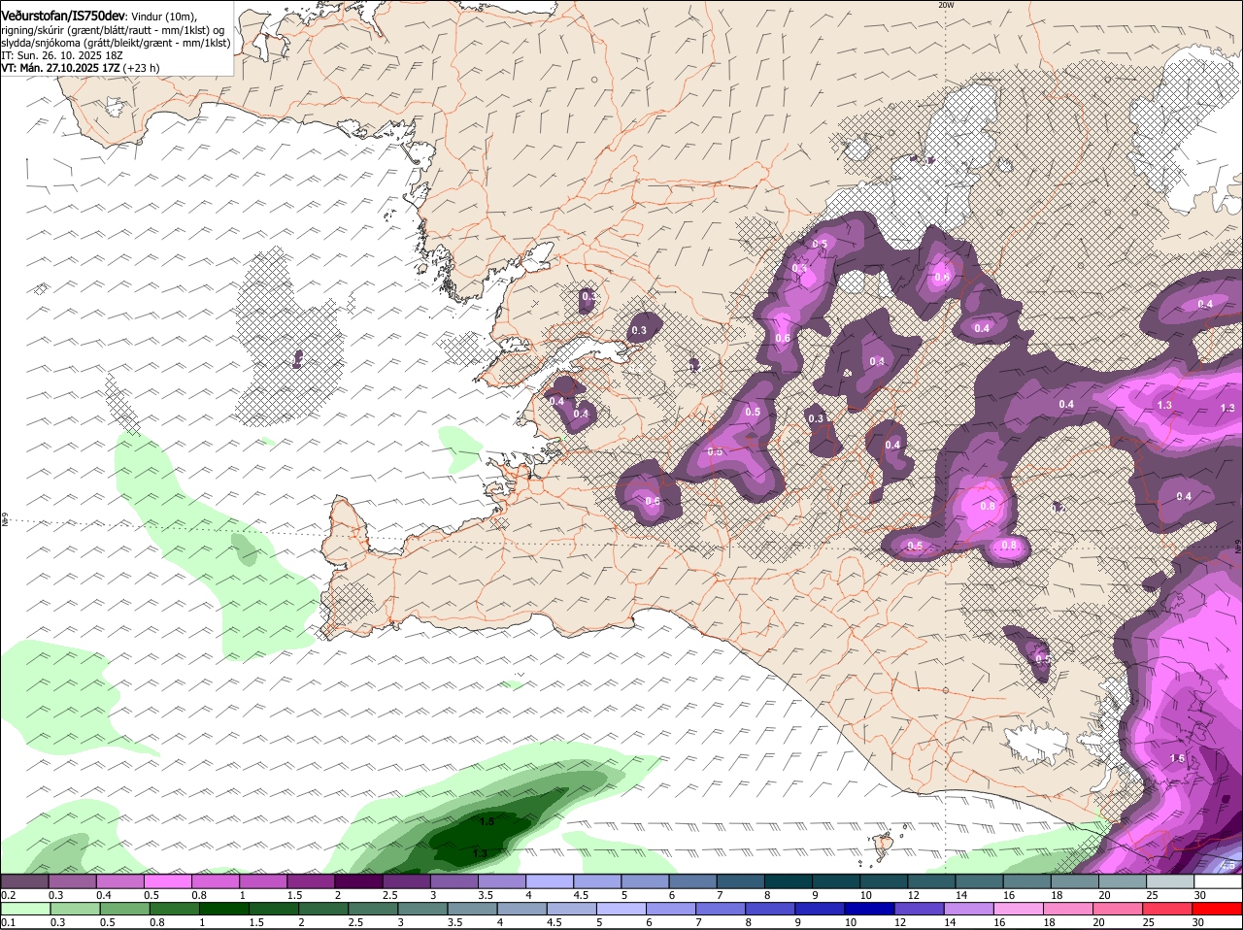Pick the pale lavender 4 swatch, upper legend
This screenshot has width=1243, height=930.
click(x=549, y=880)
